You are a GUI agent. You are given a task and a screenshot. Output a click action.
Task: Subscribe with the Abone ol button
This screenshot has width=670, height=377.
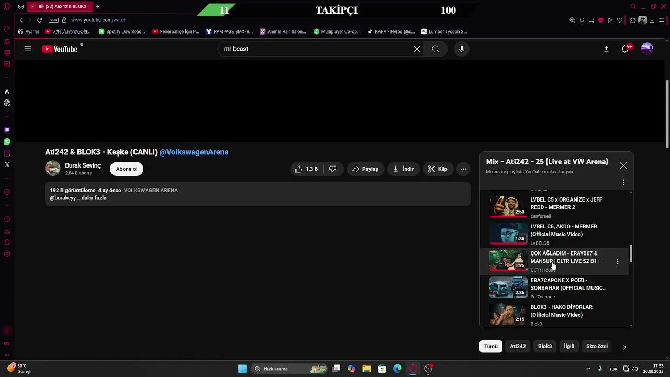coord(127,169)
